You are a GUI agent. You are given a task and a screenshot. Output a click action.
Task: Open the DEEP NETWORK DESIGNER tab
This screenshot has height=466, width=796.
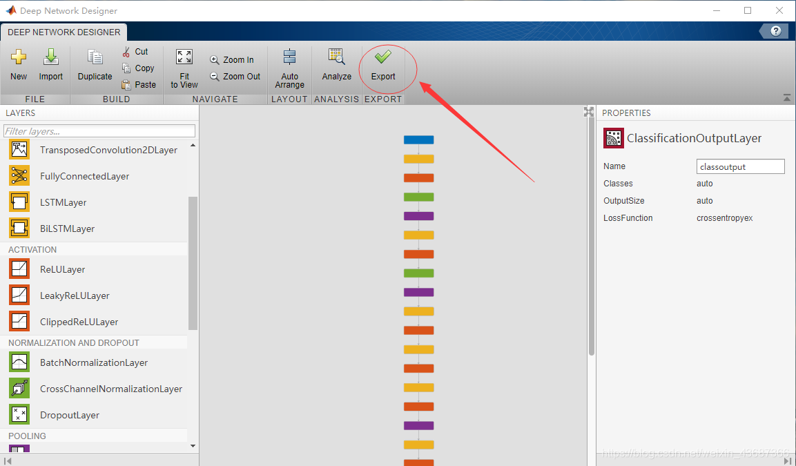(64, 32)
